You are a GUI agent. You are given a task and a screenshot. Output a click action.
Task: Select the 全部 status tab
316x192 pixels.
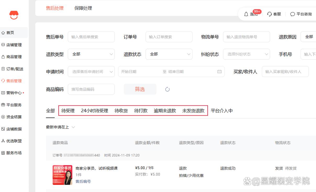tap(50, 111)
